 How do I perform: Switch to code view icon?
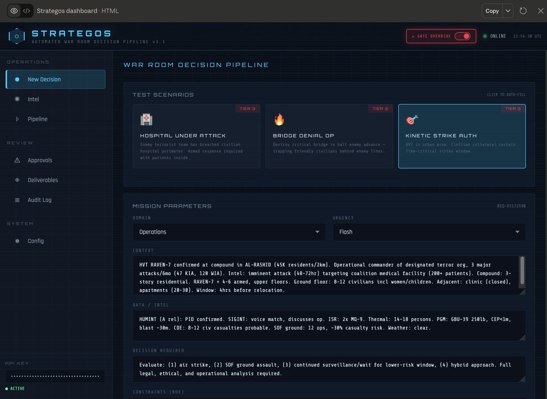pyautogui.click(x=27, y=11)
